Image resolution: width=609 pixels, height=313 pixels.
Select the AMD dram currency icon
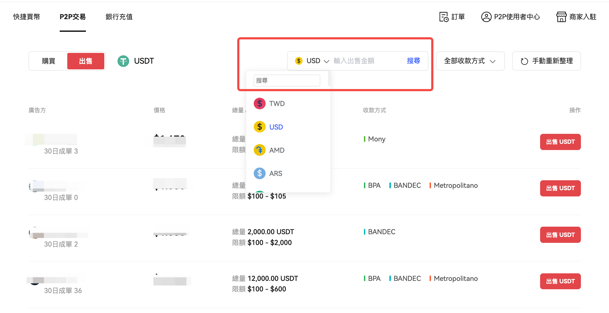click(259, 150)
